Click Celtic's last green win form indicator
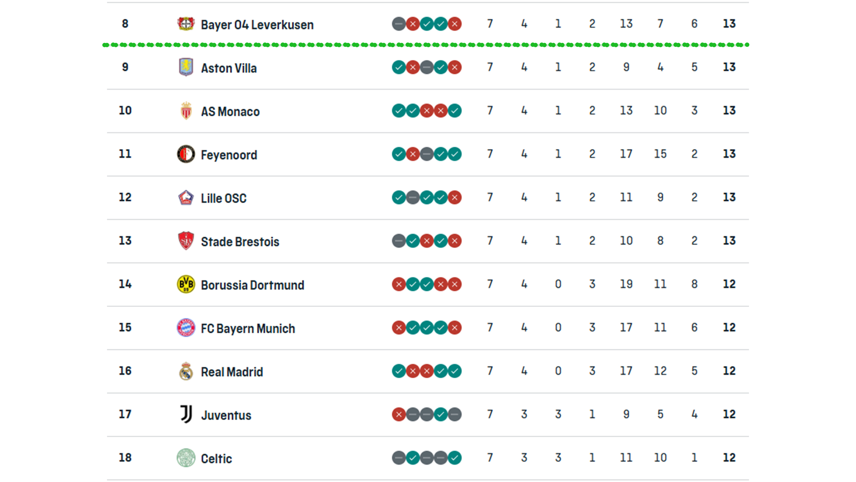 [x=455, y=458]
